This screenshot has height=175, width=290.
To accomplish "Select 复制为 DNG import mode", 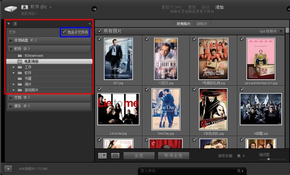I will [x=172, y=7].
